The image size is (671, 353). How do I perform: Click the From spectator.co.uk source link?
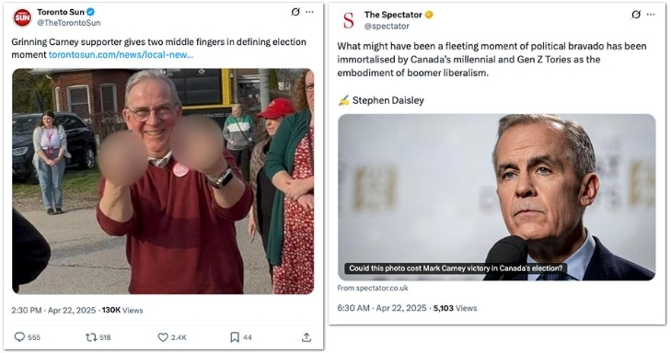(373, 288)
